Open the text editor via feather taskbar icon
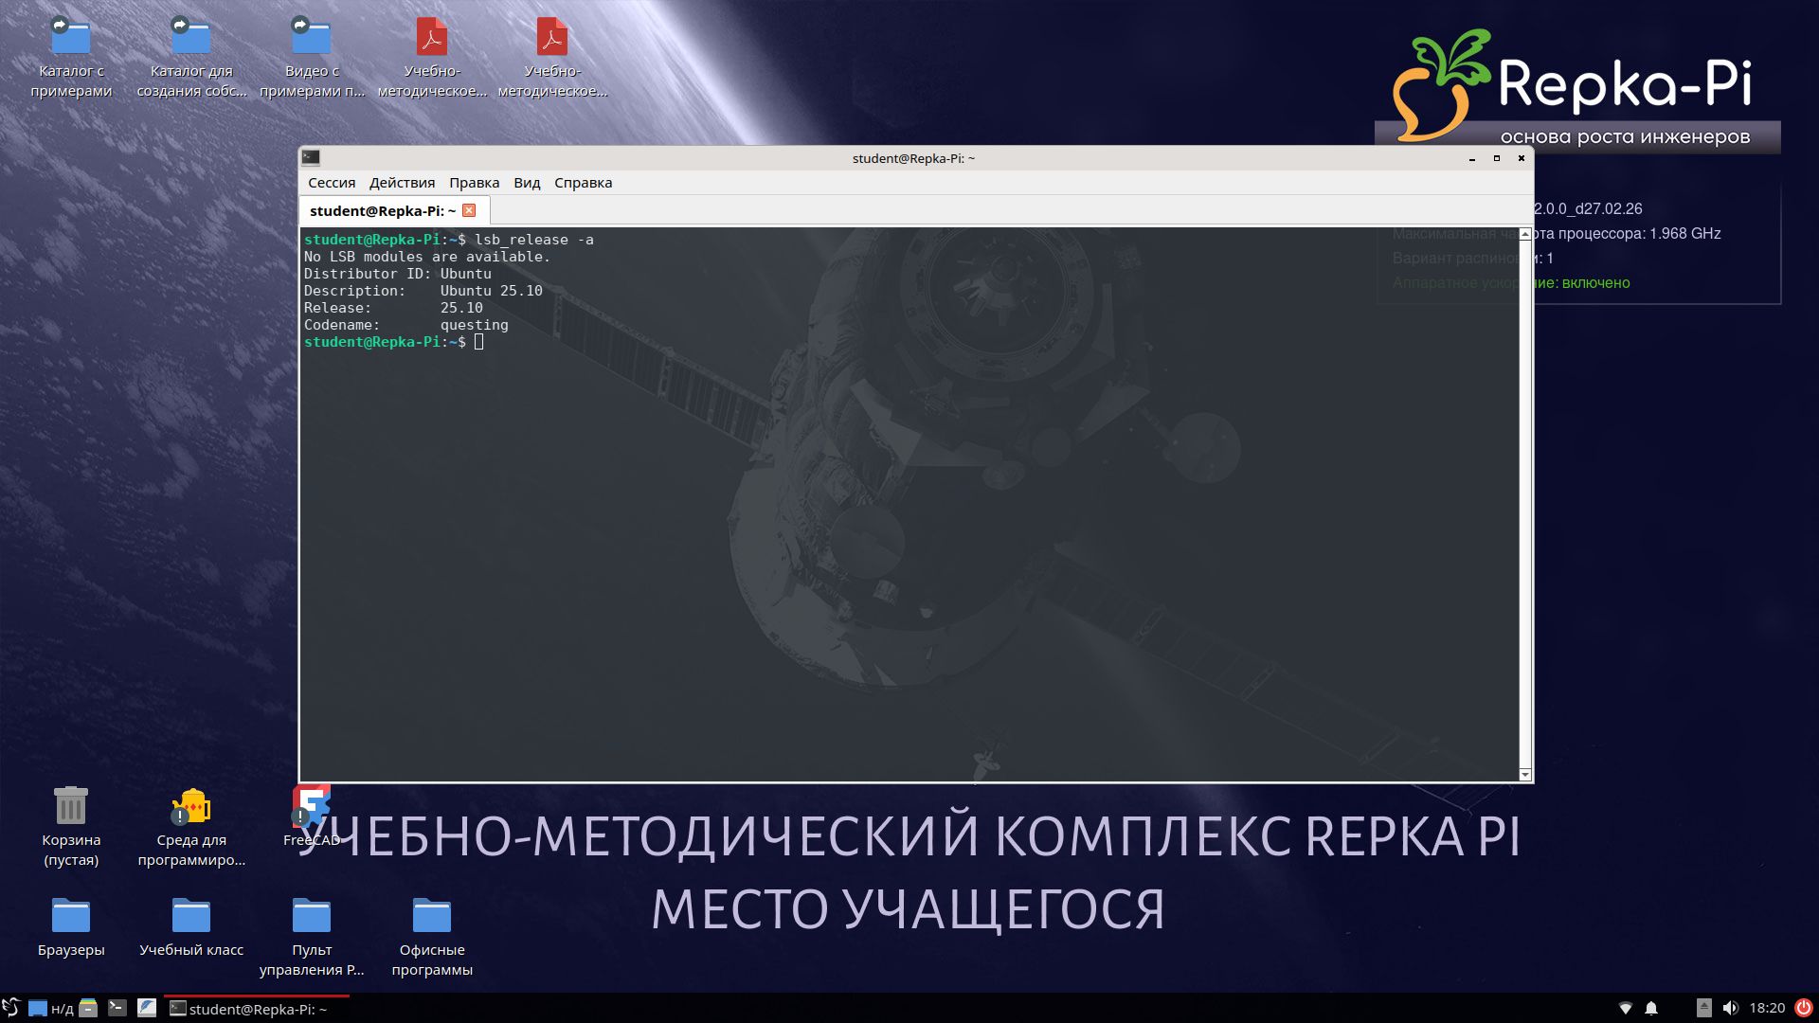 (x=147, y=1008)
